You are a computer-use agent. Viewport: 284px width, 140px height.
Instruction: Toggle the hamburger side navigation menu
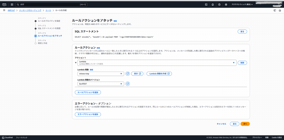click(x=4, y=10)
